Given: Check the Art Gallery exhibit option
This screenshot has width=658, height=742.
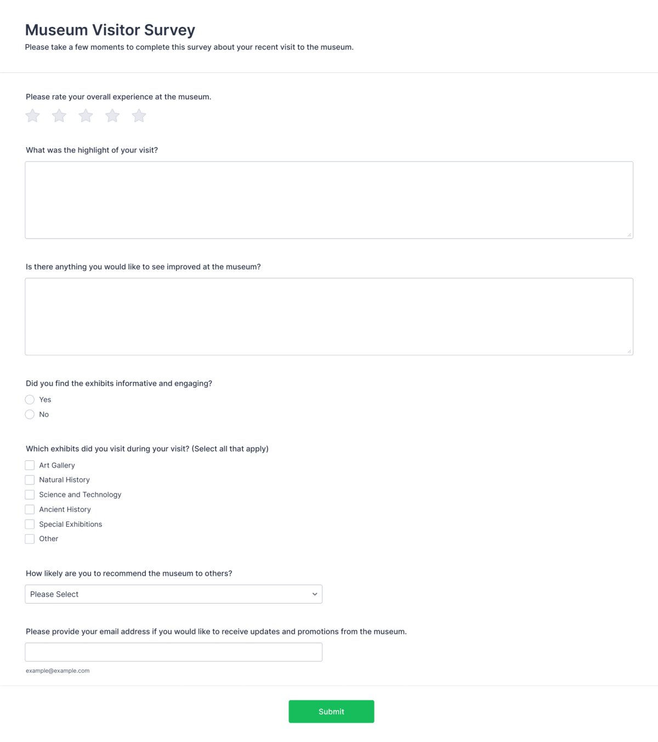Looking at the screenshot, I should [30, 465].
